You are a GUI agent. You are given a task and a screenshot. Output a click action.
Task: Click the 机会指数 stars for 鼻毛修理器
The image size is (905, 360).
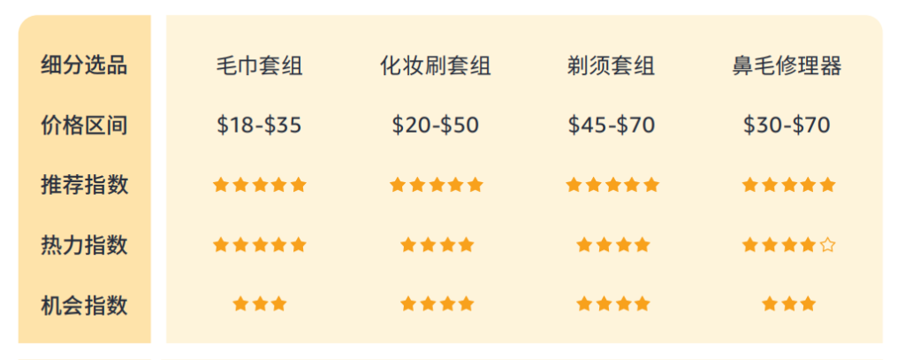pyautogui.click(x=788, y=304)
